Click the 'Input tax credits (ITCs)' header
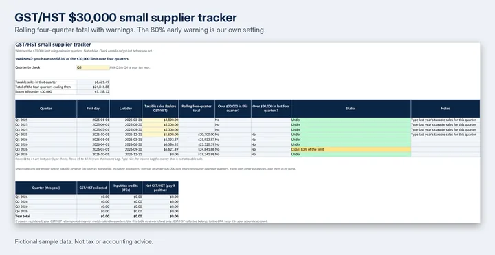Image resolution: width=495 pixels, height=255 pixels. [x=126, y=188]
